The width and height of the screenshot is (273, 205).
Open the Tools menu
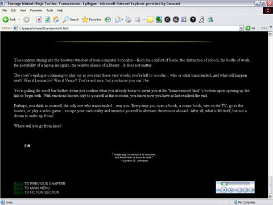(50, 10)
